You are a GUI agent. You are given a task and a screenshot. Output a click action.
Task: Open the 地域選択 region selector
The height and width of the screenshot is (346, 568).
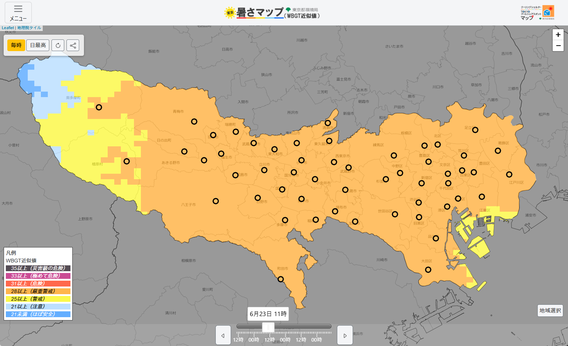(x=550, y=311)
